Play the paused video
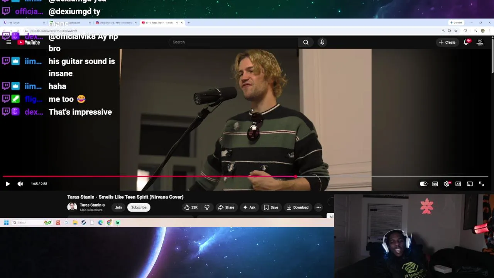494x278 pixels. pos(7,184)
